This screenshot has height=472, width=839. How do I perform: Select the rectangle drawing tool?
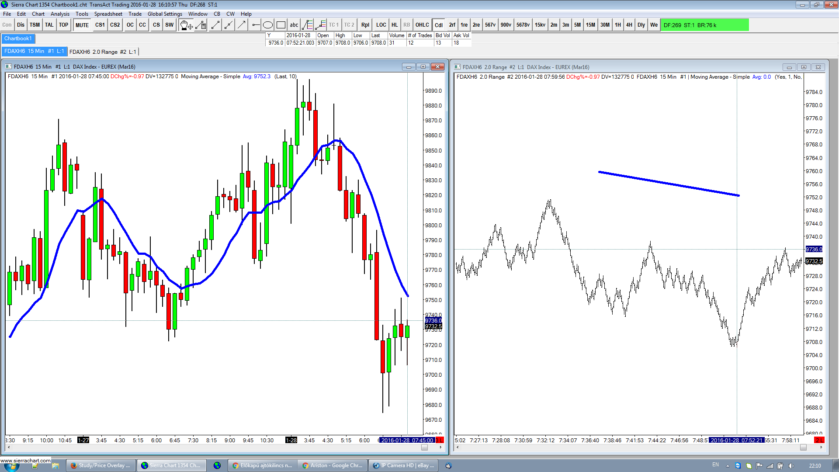pyautogui.click(x=281, y=25)
